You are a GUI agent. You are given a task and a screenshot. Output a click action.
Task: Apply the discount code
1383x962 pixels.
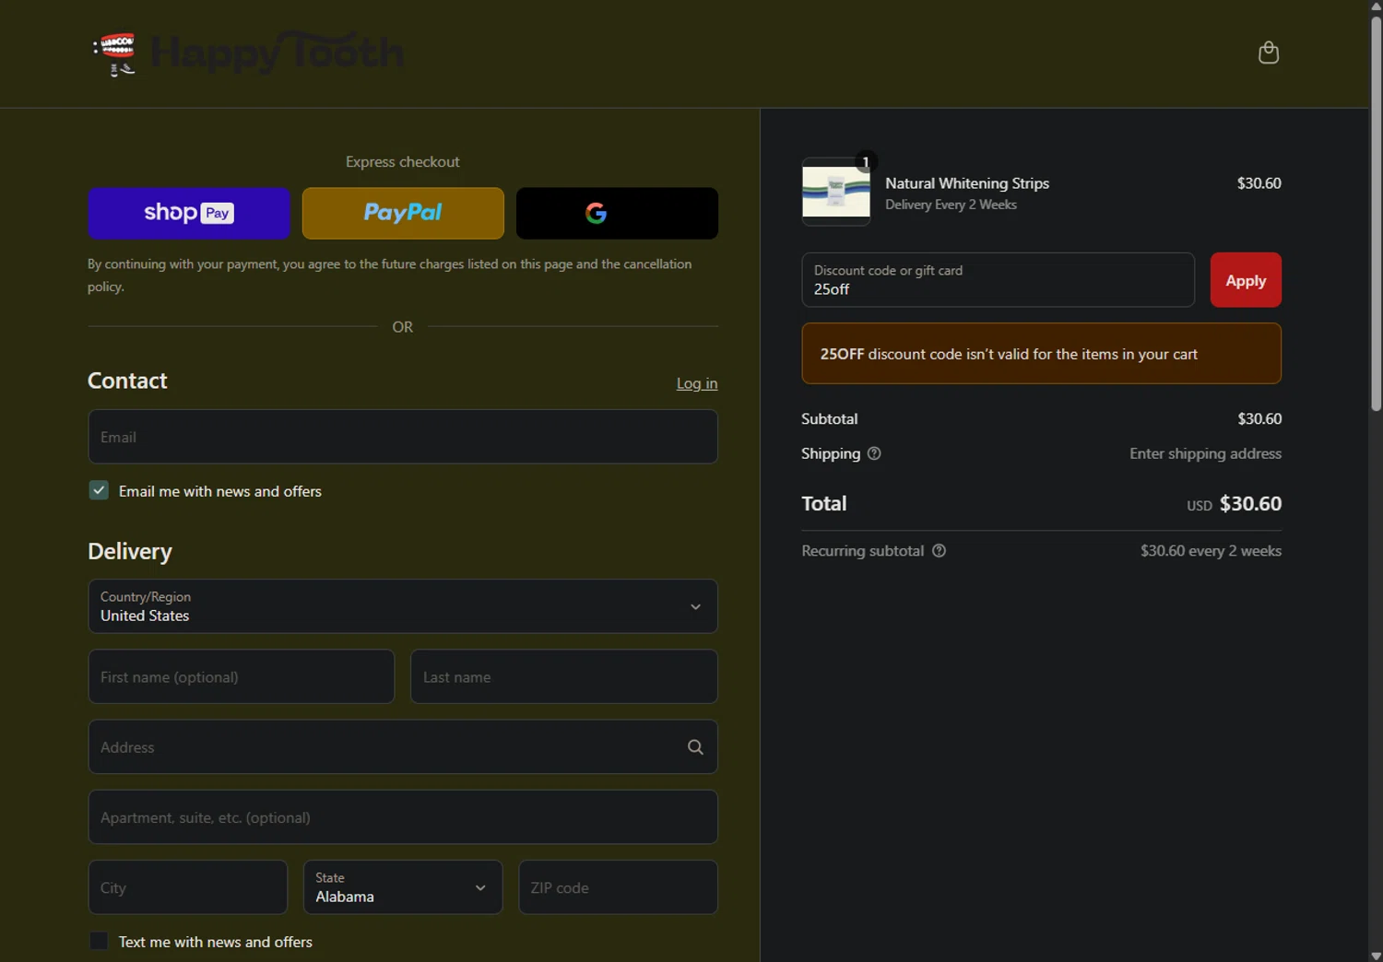pos(1246,280)
